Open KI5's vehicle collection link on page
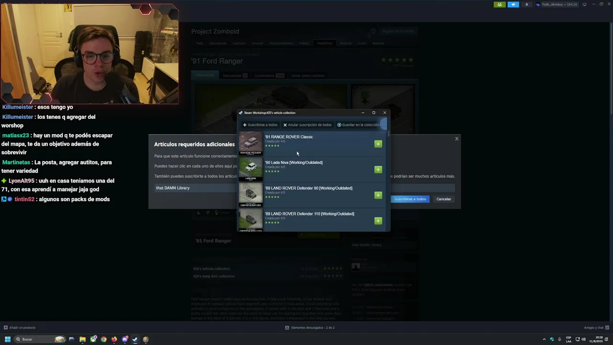The width and height of the screenshot is (613, 345). point(212,269)
